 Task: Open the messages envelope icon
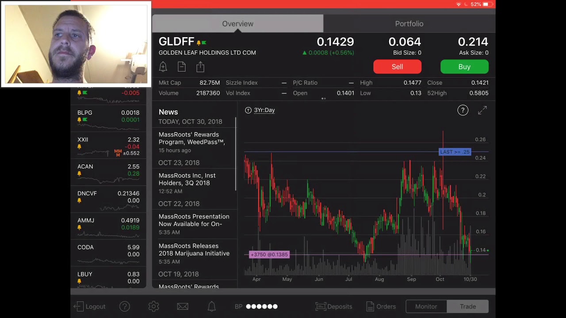pyautogui.click(x=183, y=307)
